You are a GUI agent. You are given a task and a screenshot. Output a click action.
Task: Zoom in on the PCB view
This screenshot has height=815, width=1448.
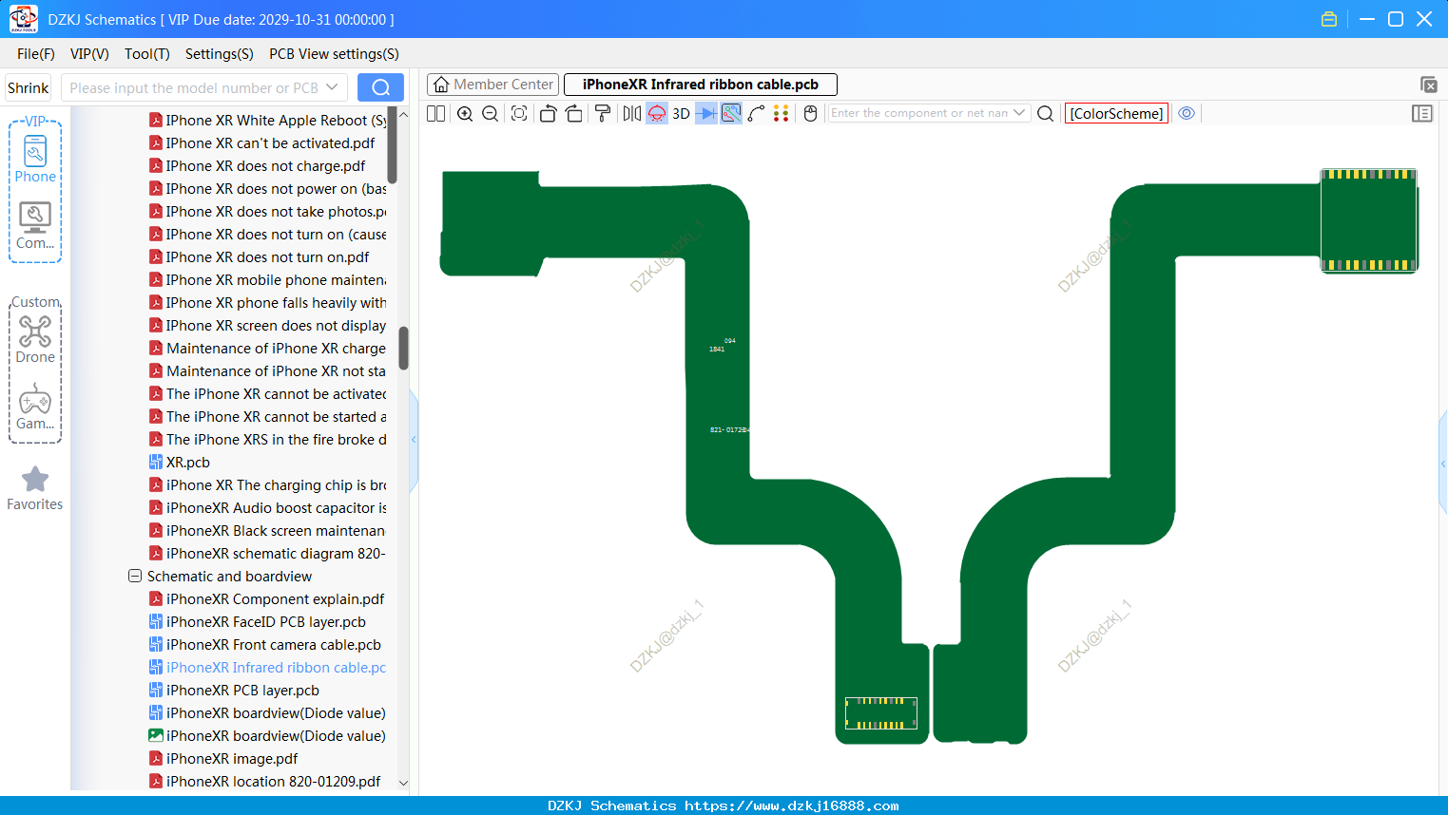click(465, 113)
